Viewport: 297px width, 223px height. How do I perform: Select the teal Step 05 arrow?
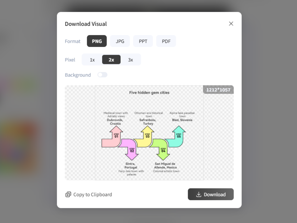(x=177, y=138)
